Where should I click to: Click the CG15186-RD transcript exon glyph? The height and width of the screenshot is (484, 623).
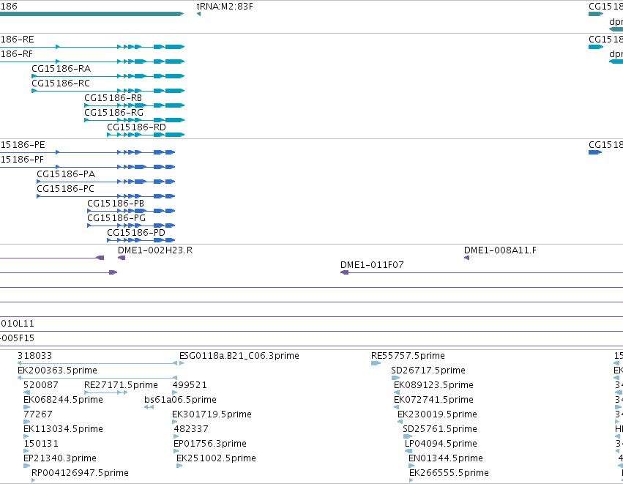point(146,135)
